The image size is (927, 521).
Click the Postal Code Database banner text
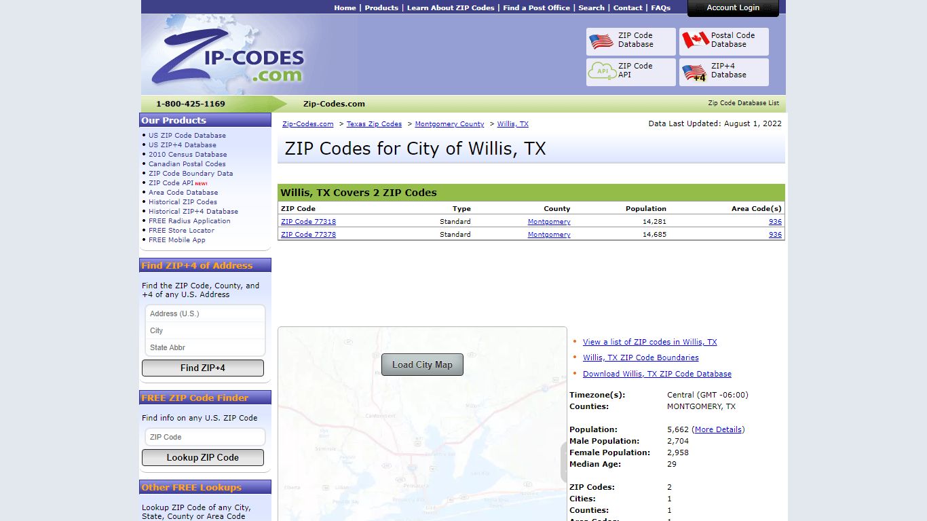[x=733, y=40]
